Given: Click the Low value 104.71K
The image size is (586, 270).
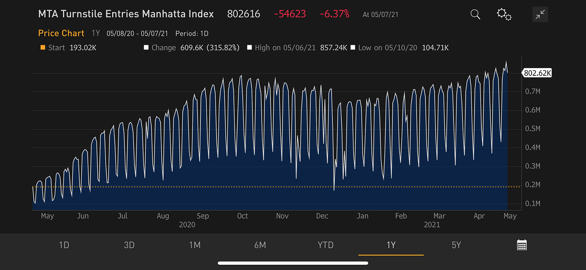Looking at the screenshot, I should coord(435,48).
